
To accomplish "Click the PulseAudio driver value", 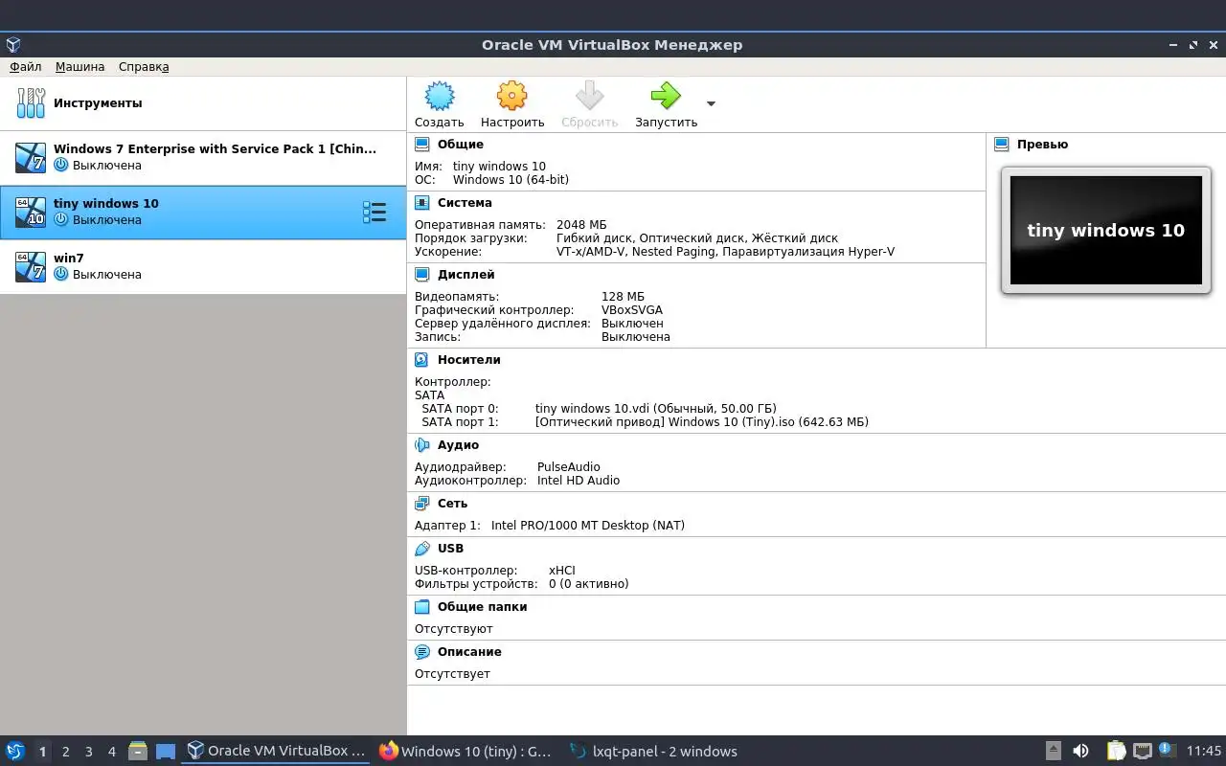I will pyautogui.click(x=569, y=467).
